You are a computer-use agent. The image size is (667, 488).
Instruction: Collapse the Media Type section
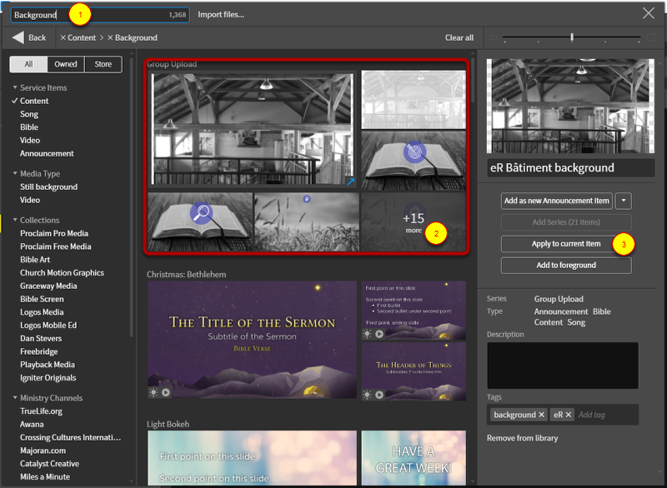[x=15, y=174]
